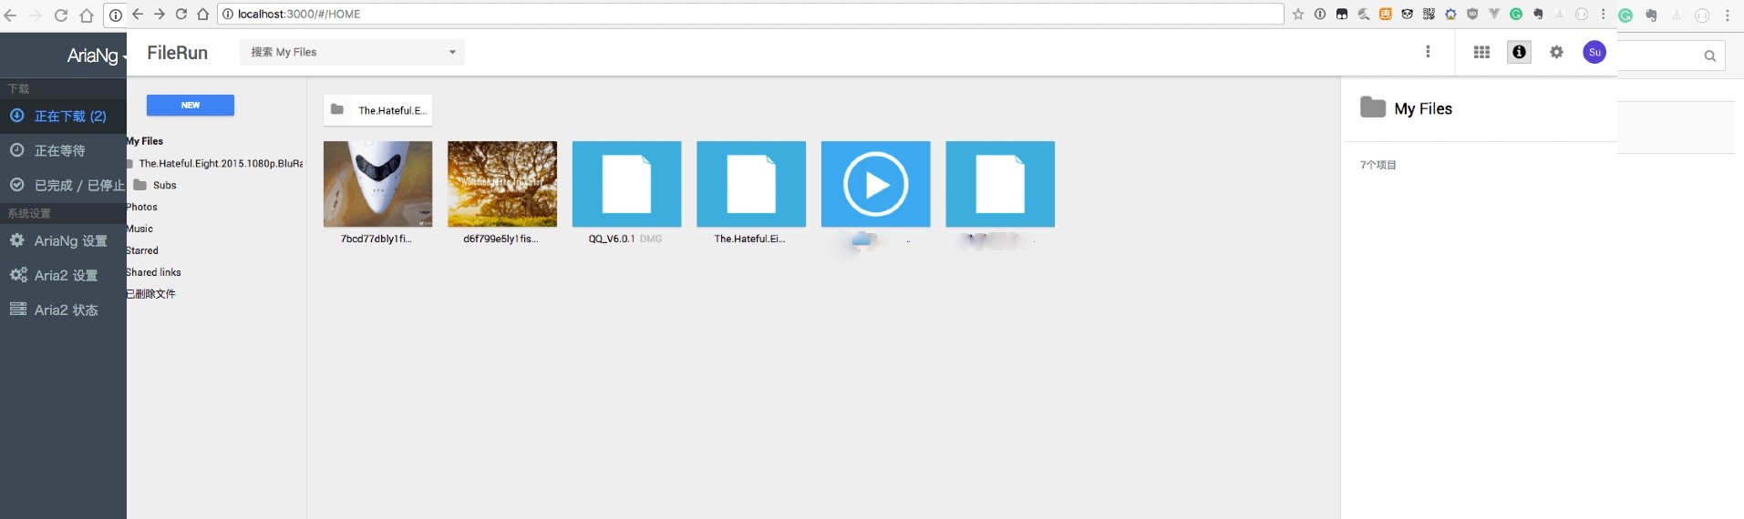Open the Shared links section
The image size is (1744, 519).
click(x=153, y=272)
